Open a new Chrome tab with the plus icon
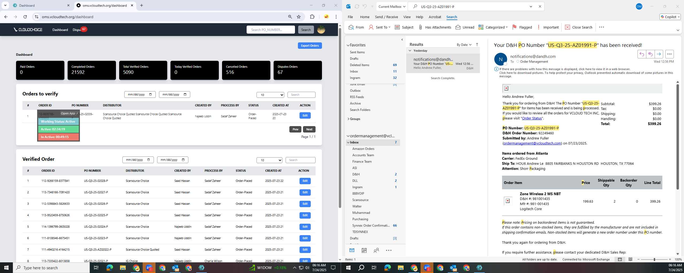The height and width of the screenshot is (273, 684). tap(142, 5)
